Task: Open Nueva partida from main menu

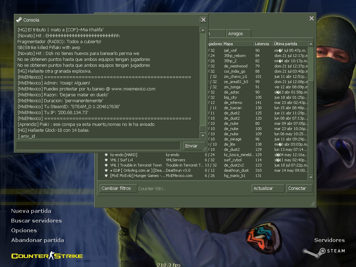Action: (31, 211)
